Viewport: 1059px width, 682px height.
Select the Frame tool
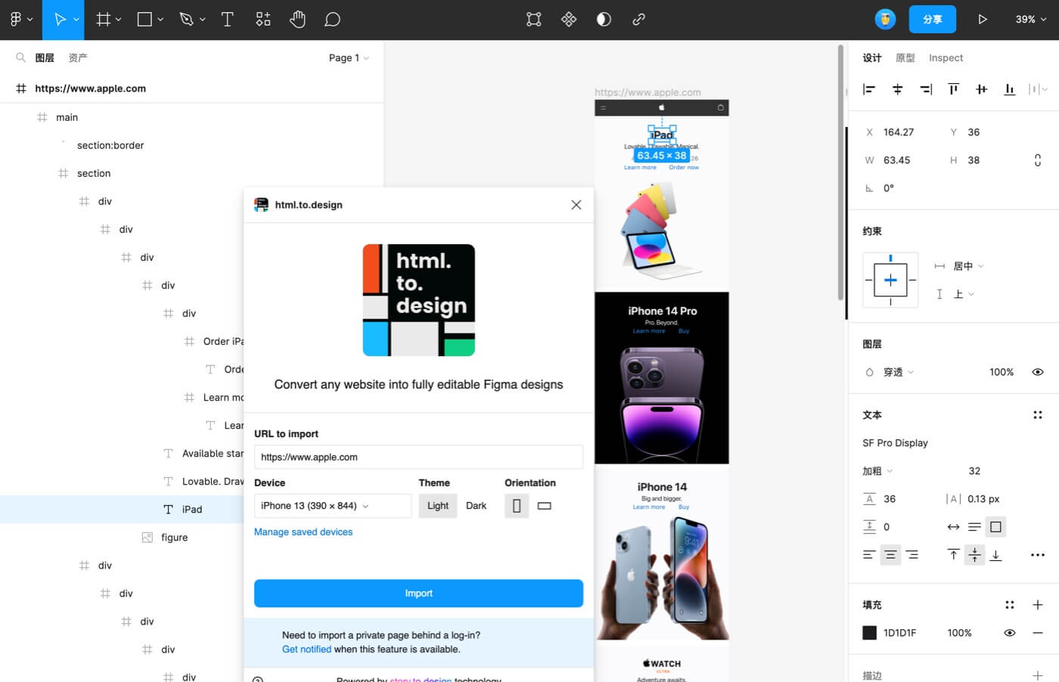(x=104, y=20)
